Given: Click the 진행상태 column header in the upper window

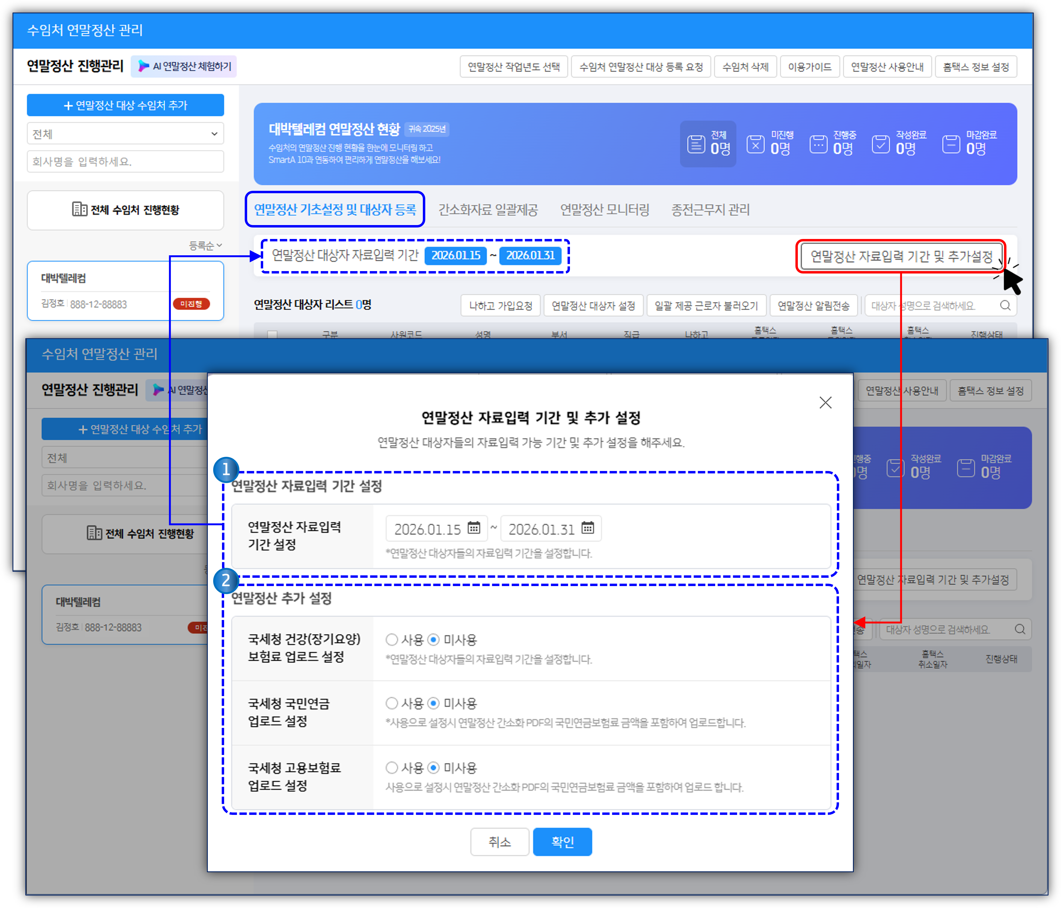Looking at the screenshot, I should click(986, 334).
